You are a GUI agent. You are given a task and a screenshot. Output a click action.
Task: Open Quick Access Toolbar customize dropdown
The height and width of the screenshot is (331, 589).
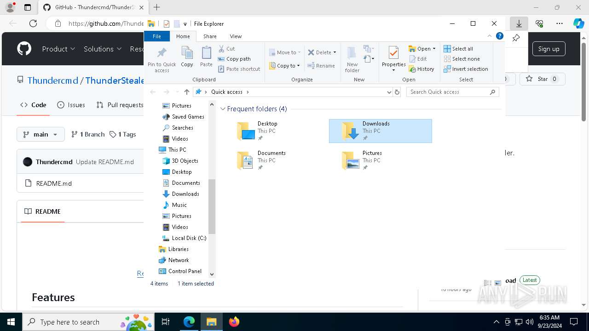(x=185, y=24)
